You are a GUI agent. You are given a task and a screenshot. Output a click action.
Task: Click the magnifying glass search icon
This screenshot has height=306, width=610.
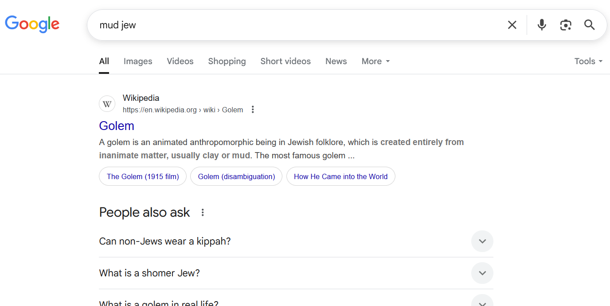[x=589, y=25]
